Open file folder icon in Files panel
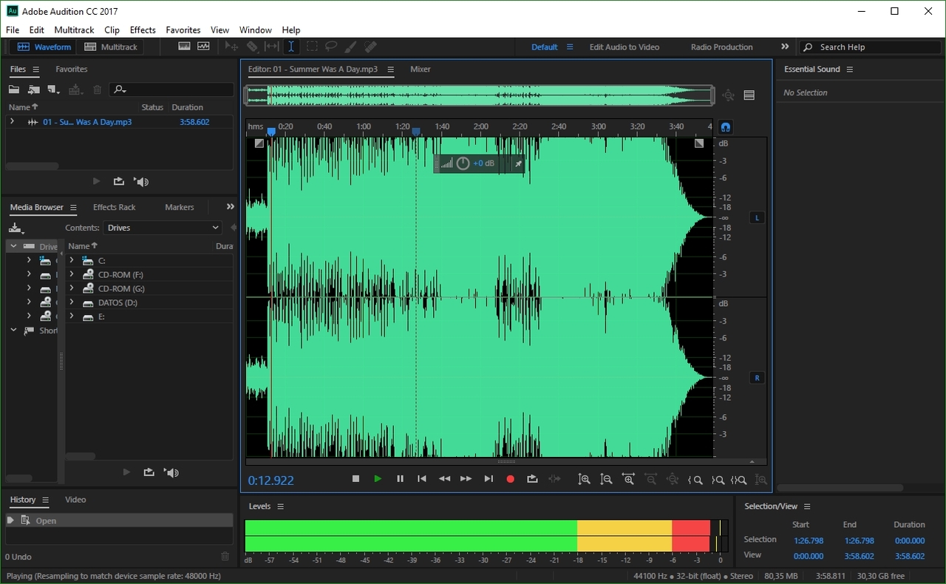 pos(14,89)
